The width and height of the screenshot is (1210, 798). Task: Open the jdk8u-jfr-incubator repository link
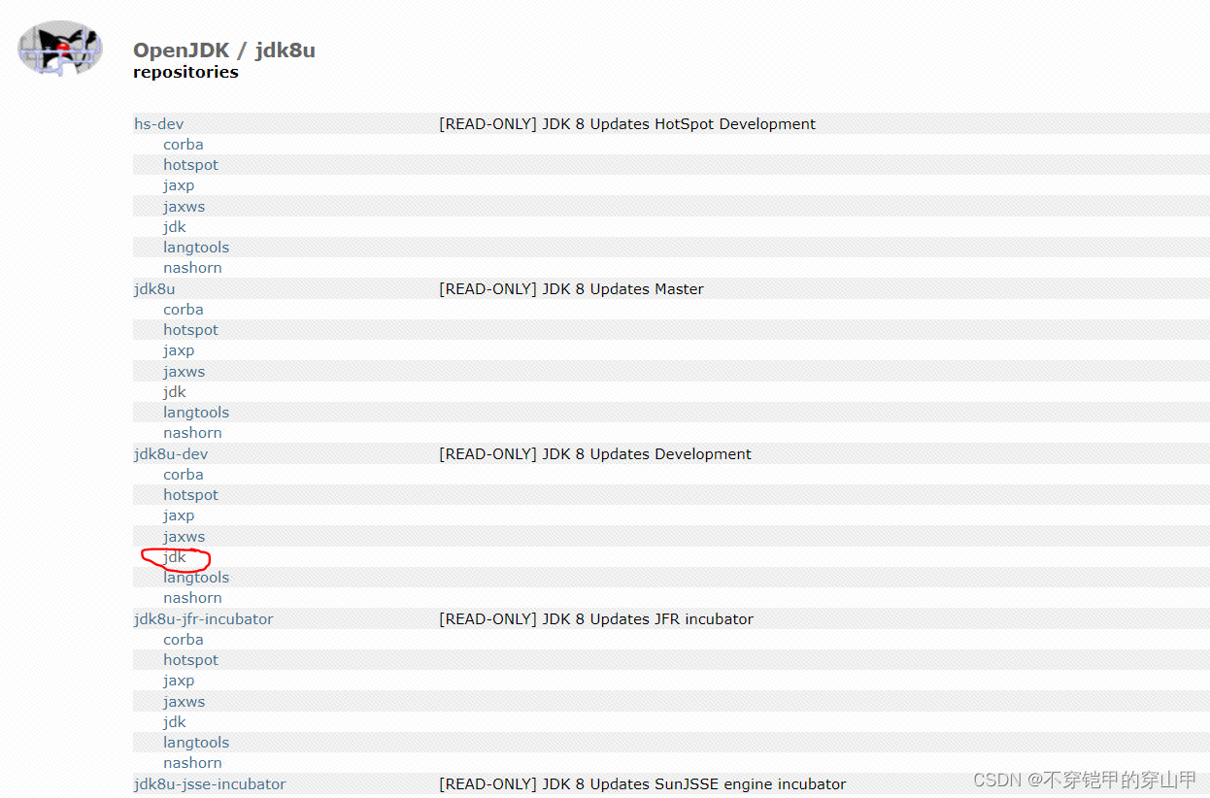pyautogui.click(x=203, y=618)
